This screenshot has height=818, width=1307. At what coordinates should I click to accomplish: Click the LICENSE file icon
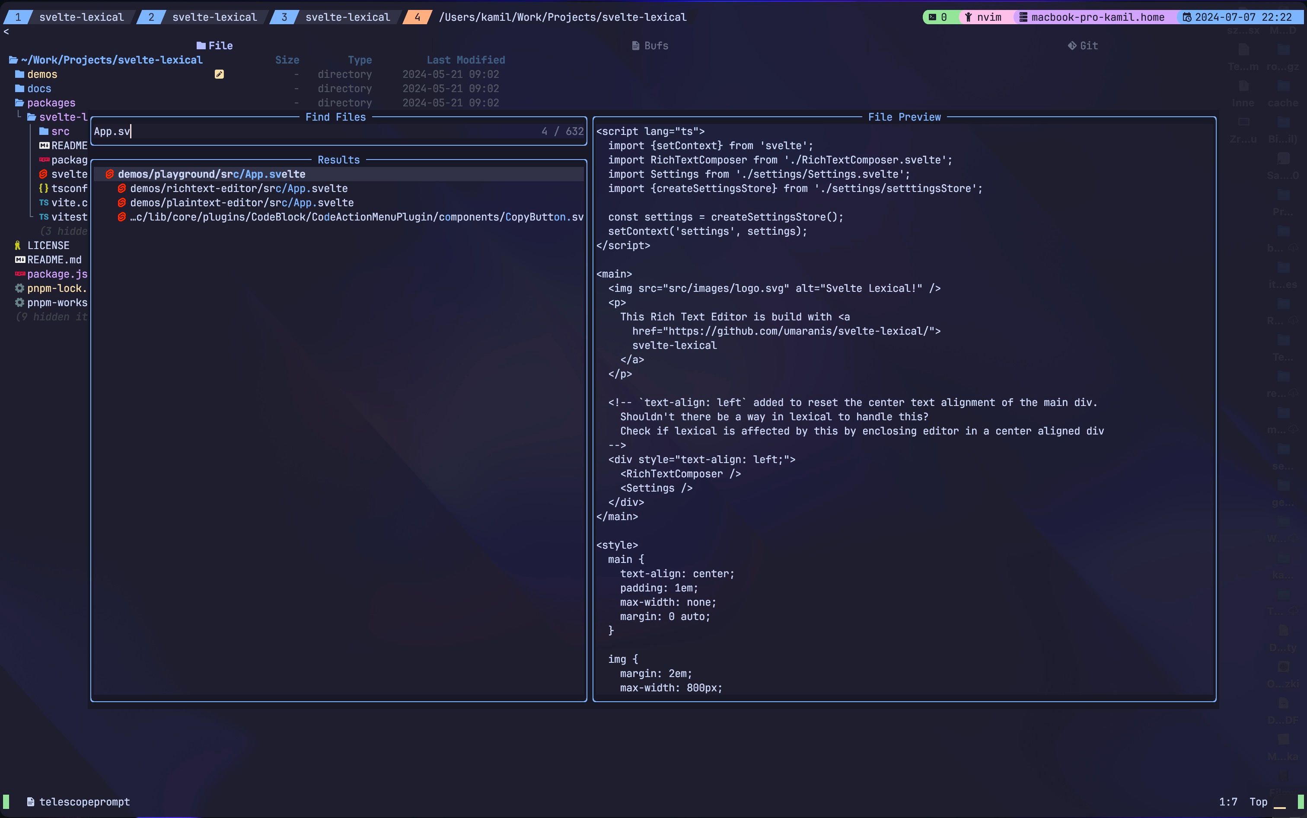18,246
